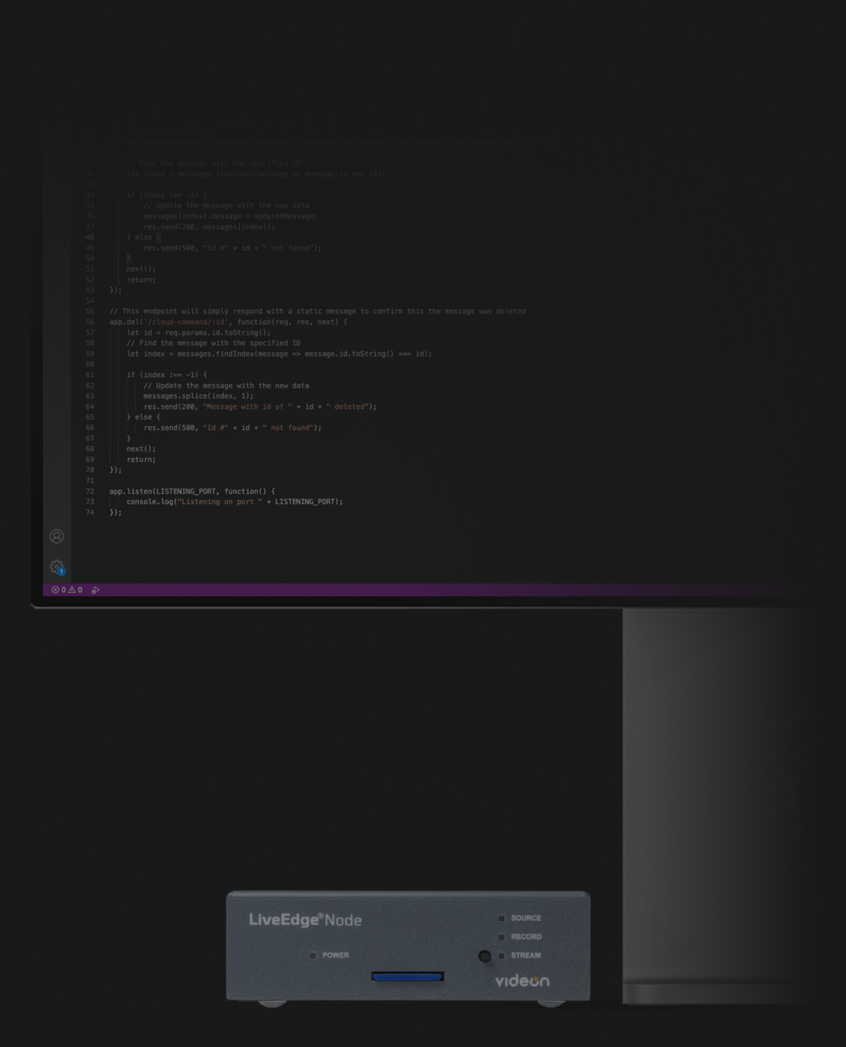This screenshot has width=846, height=1047.
Task: Click line number 56 in the editor
Action: coord(89,321)
